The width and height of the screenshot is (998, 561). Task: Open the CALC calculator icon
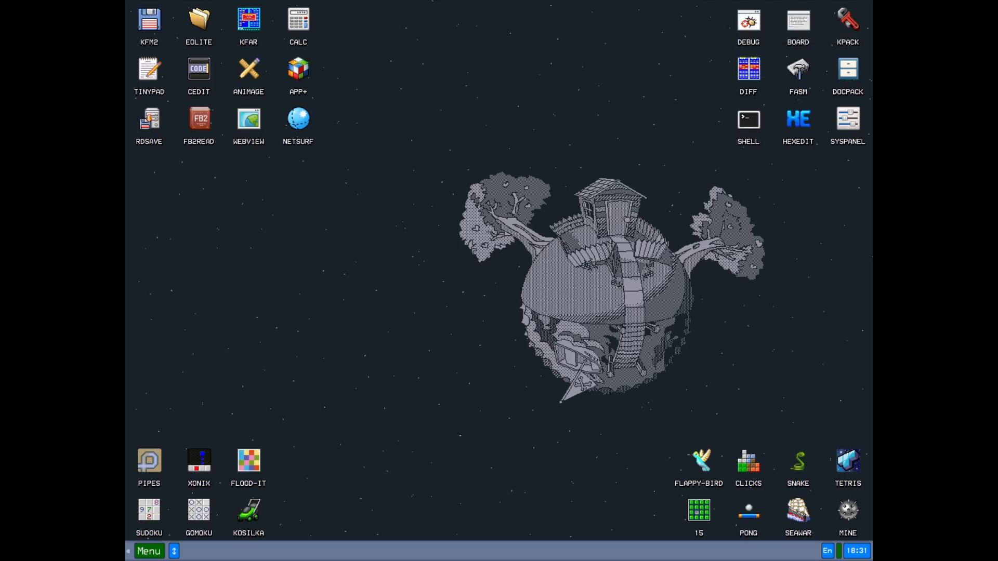pos(298,20)
